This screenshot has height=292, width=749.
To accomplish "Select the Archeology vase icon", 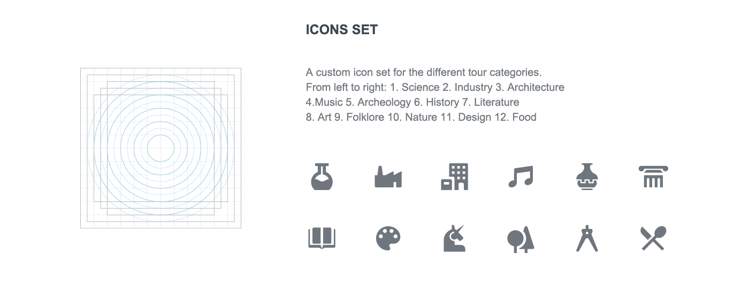I will (x=587, y=176).
